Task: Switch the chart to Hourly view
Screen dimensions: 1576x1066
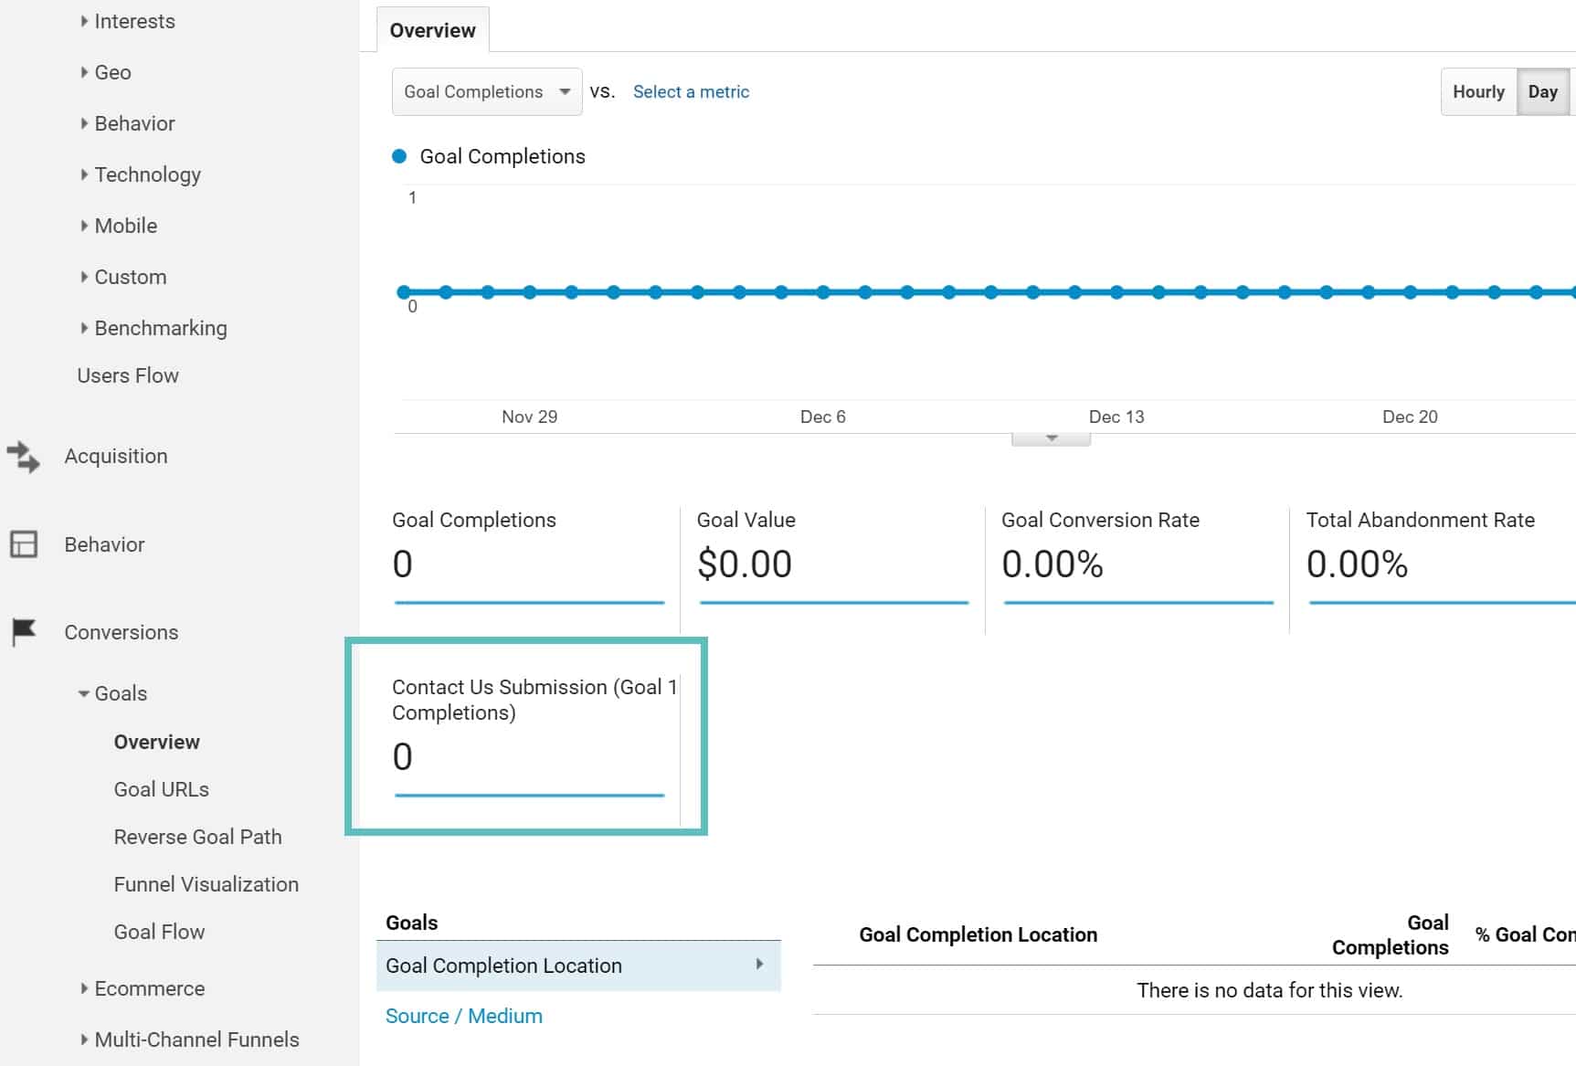Action: point(1477,91)
